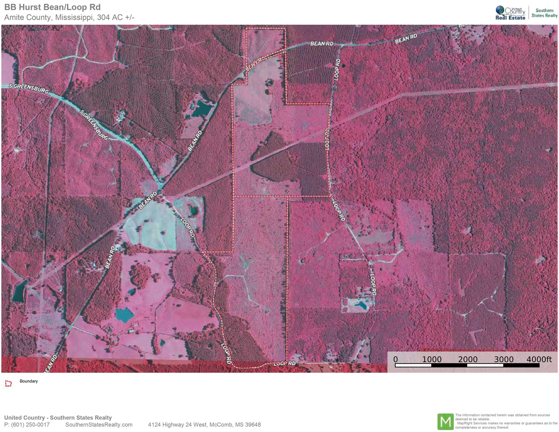The image size is (559, 432).
Task: Click the Boundary legend label text
Action: point(29,381)
